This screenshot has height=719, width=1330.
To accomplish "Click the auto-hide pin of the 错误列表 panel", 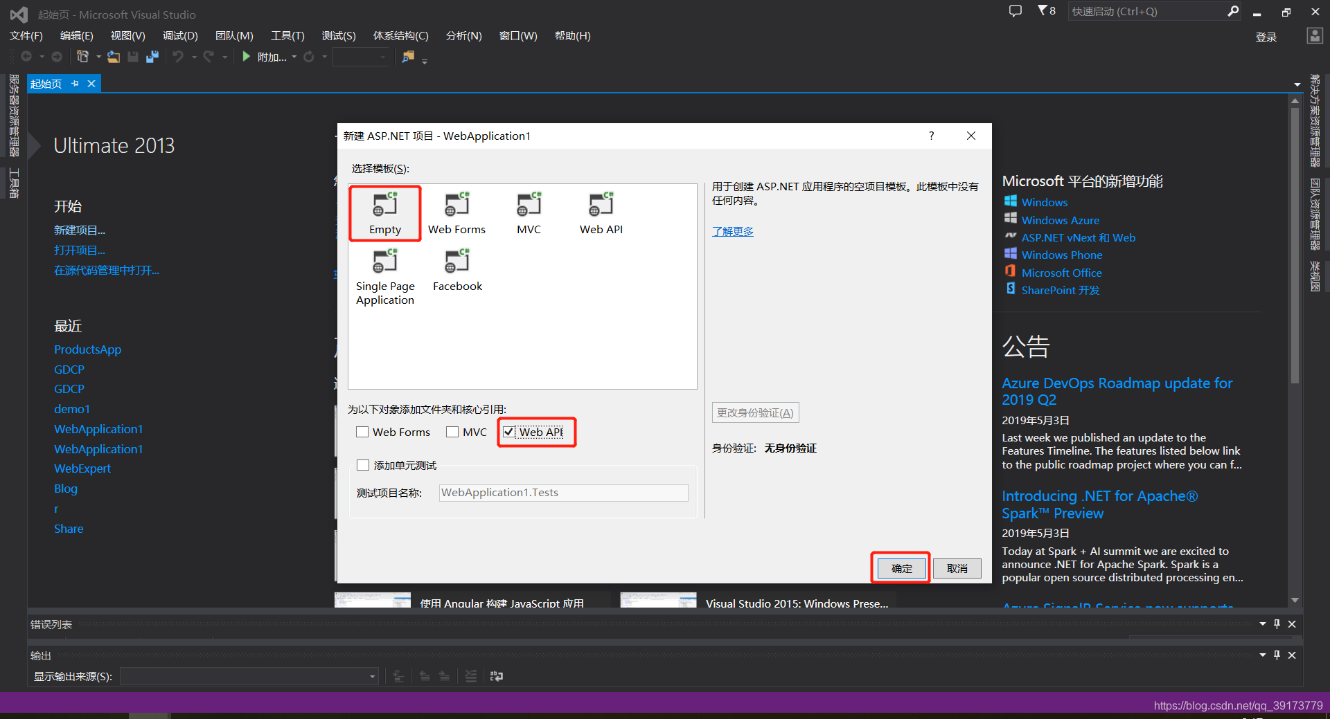I will 1277,624.
